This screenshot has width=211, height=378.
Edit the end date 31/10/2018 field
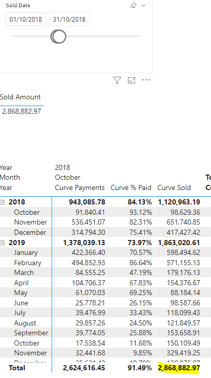point(69,19)
